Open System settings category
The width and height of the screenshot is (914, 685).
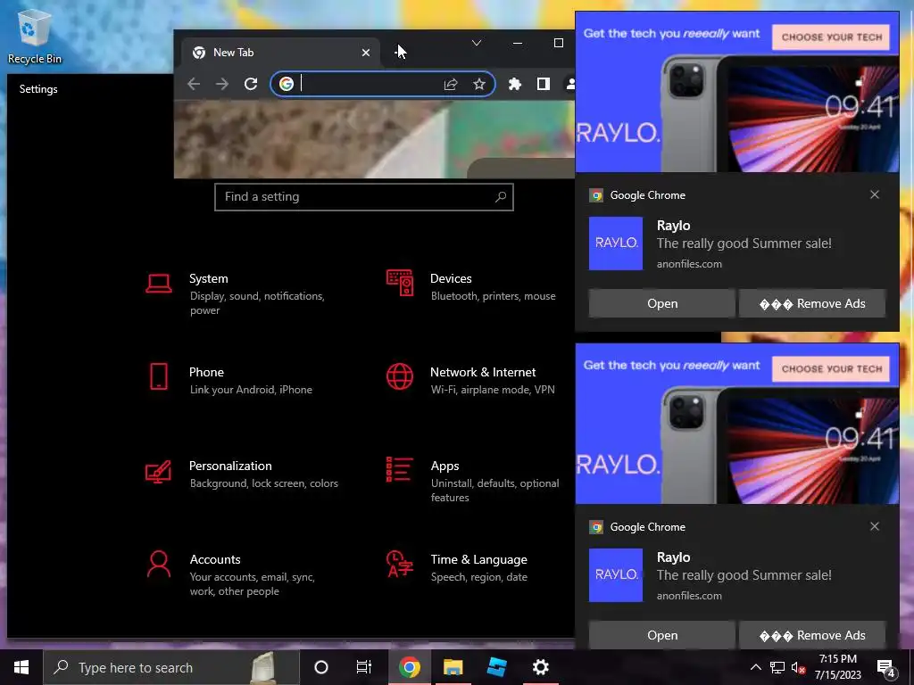click(x=237, y=293)
